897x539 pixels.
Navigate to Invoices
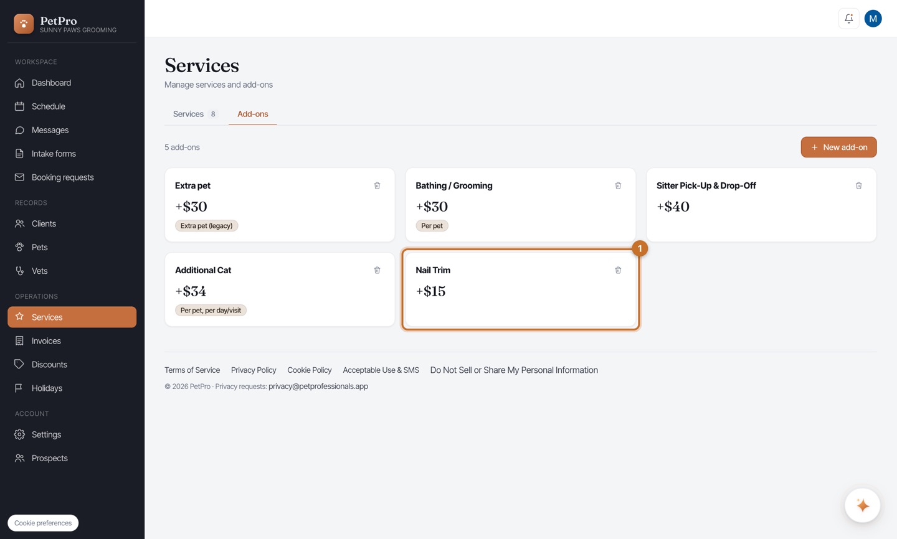(x=72, y=341)
